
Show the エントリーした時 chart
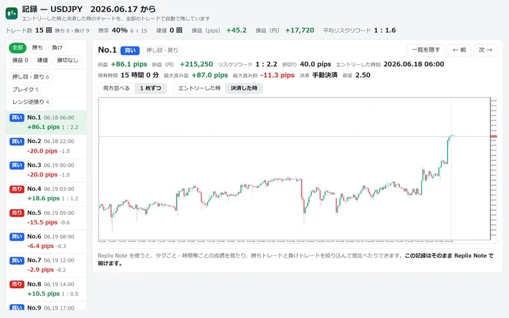(x=199, y=88)
